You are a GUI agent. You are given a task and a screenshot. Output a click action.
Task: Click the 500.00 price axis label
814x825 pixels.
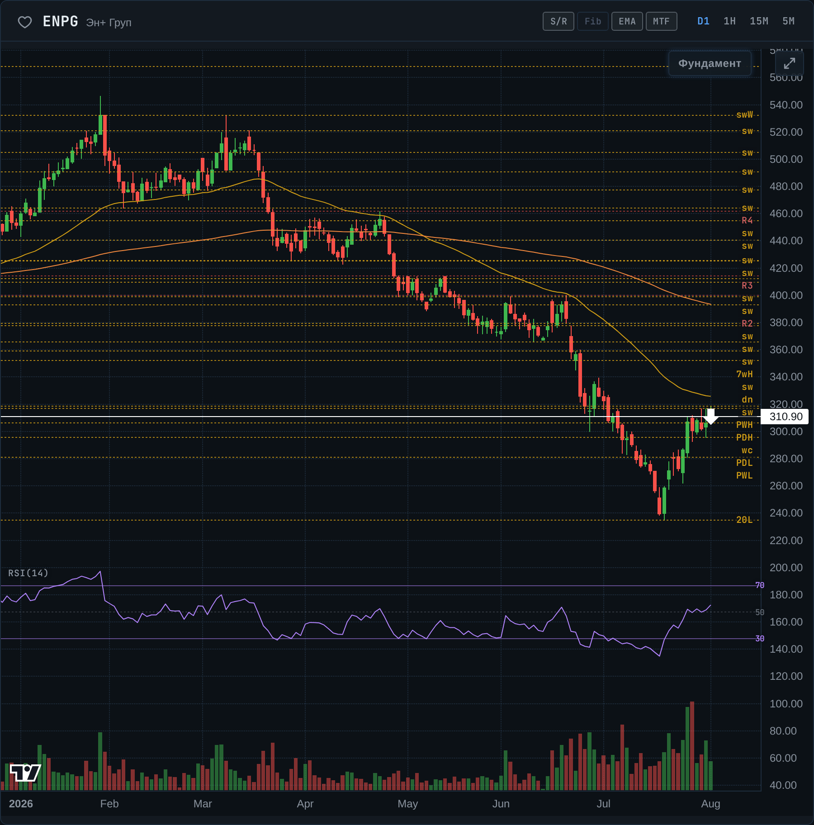[786, 159]
